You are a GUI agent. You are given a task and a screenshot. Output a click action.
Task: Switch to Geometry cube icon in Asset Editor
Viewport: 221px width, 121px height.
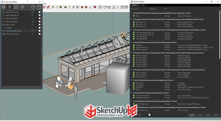[16, 7]
